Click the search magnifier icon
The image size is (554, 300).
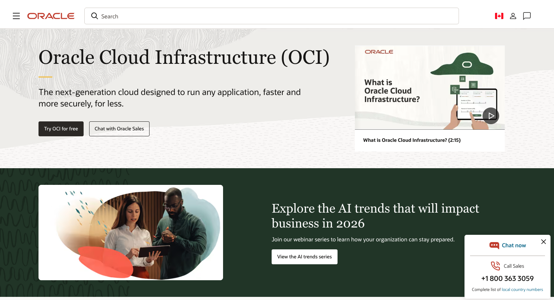click(x=94, y=16)
